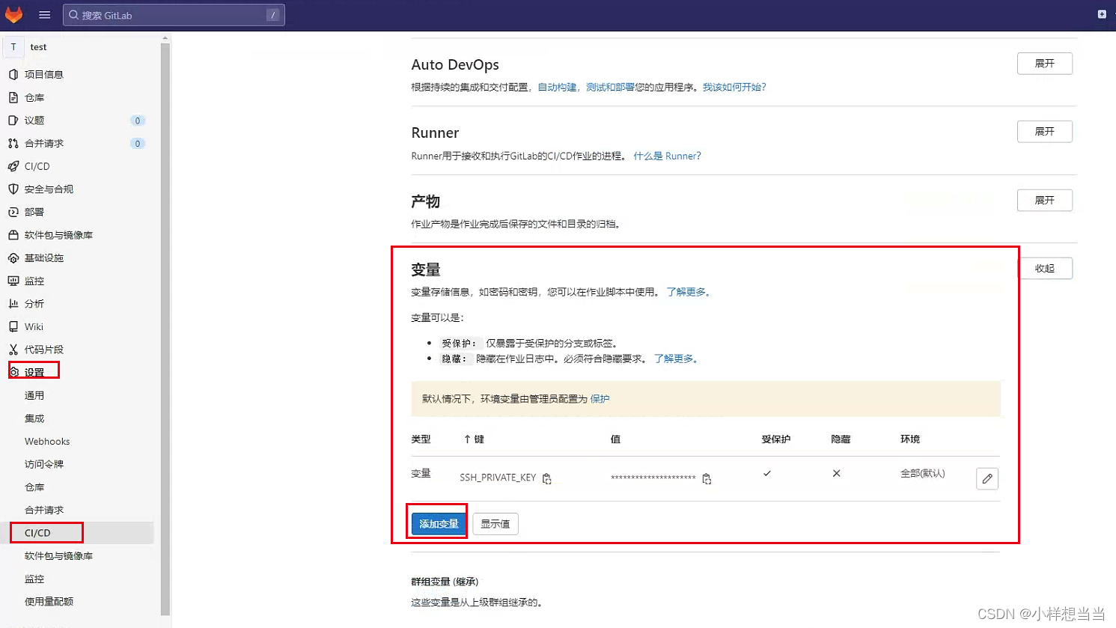Expand the 产物 section
Image resolution: width=1116 pixels, height=628 pixels.
[x=1044, y=200]
